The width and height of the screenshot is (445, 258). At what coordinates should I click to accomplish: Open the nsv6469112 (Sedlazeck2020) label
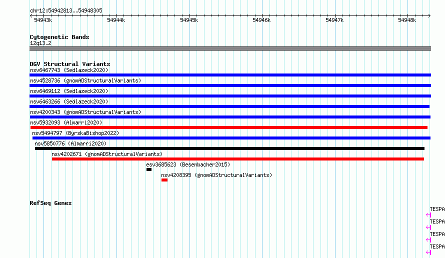point(69,91)
